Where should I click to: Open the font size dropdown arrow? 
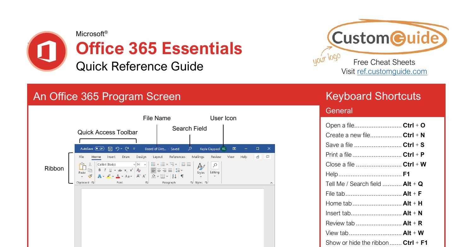(145, 165)
